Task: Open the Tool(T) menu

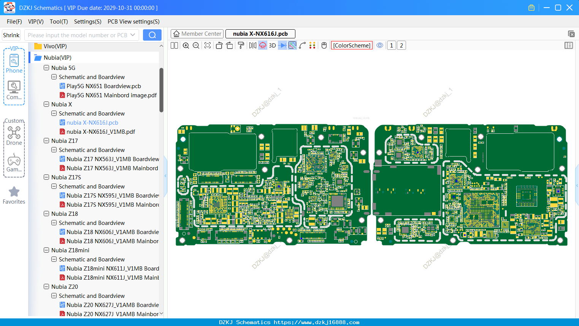Action: pyautogui.click(x=59, y=22)
